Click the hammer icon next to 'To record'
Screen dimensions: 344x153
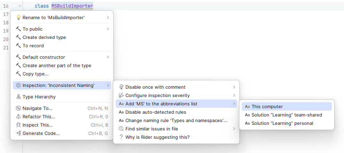click(18, 46)
